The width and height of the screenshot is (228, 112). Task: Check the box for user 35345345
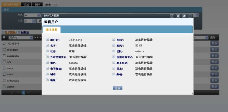4,43
